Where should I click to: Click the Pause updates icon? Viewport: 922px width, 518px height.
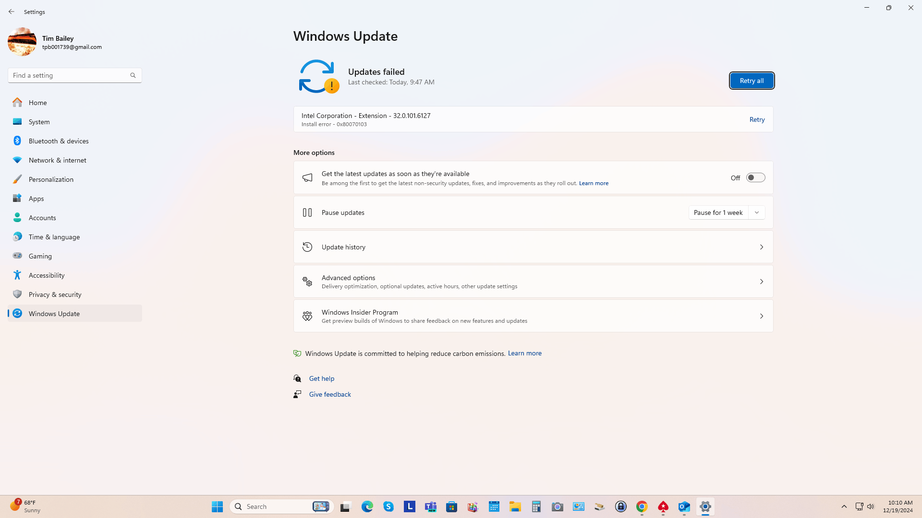307,212
